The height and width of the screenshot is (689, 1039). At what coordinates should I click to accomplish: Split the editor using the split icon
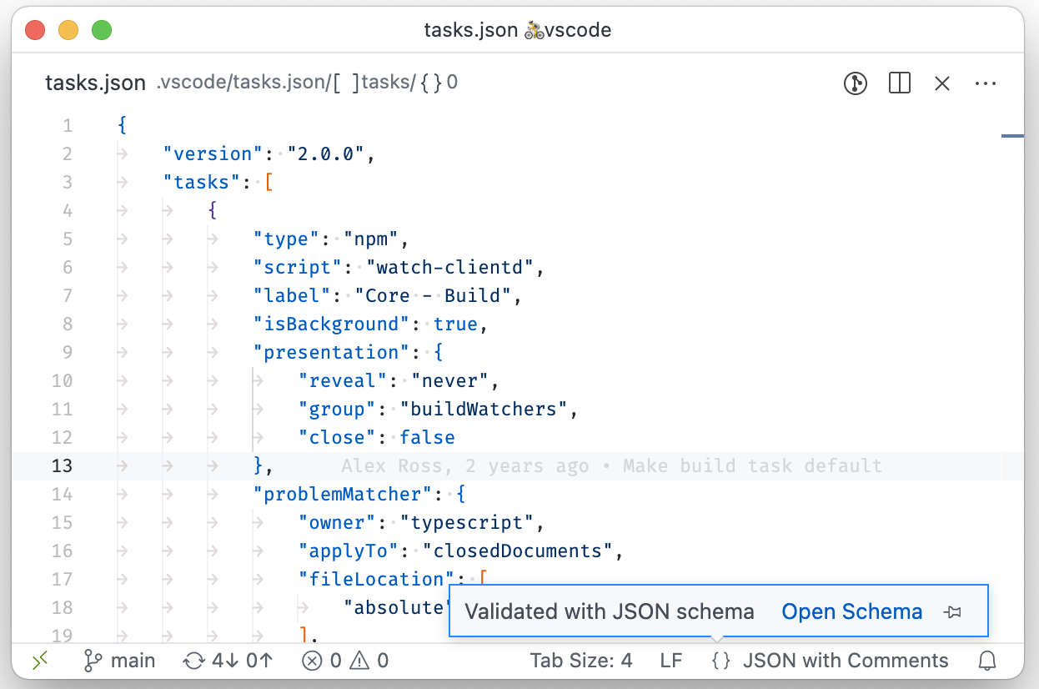[x=899, y=83]
